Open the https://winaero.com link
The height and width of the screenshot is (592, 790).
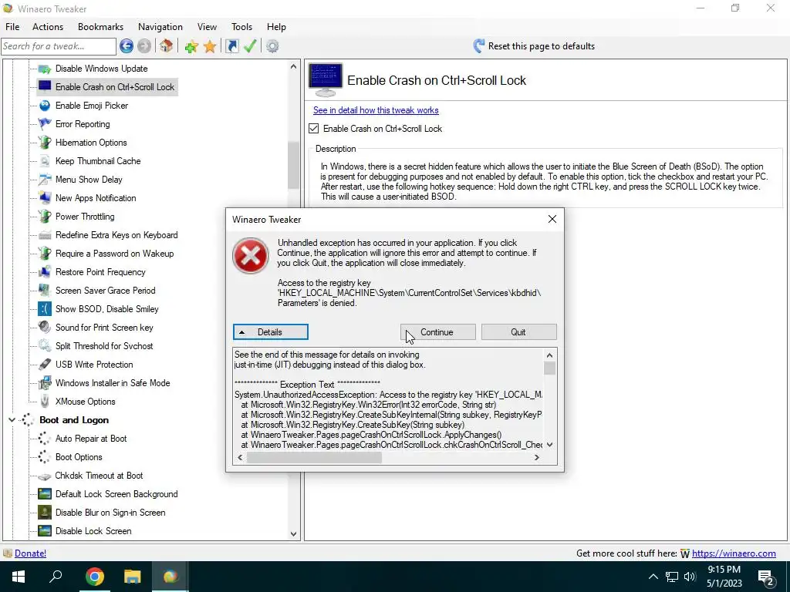point(734,553)
